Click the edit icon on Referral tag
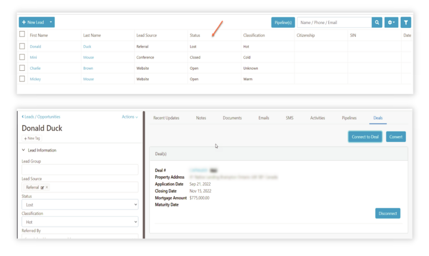Viewport: 429px width, 256px height. coord(42,188)
